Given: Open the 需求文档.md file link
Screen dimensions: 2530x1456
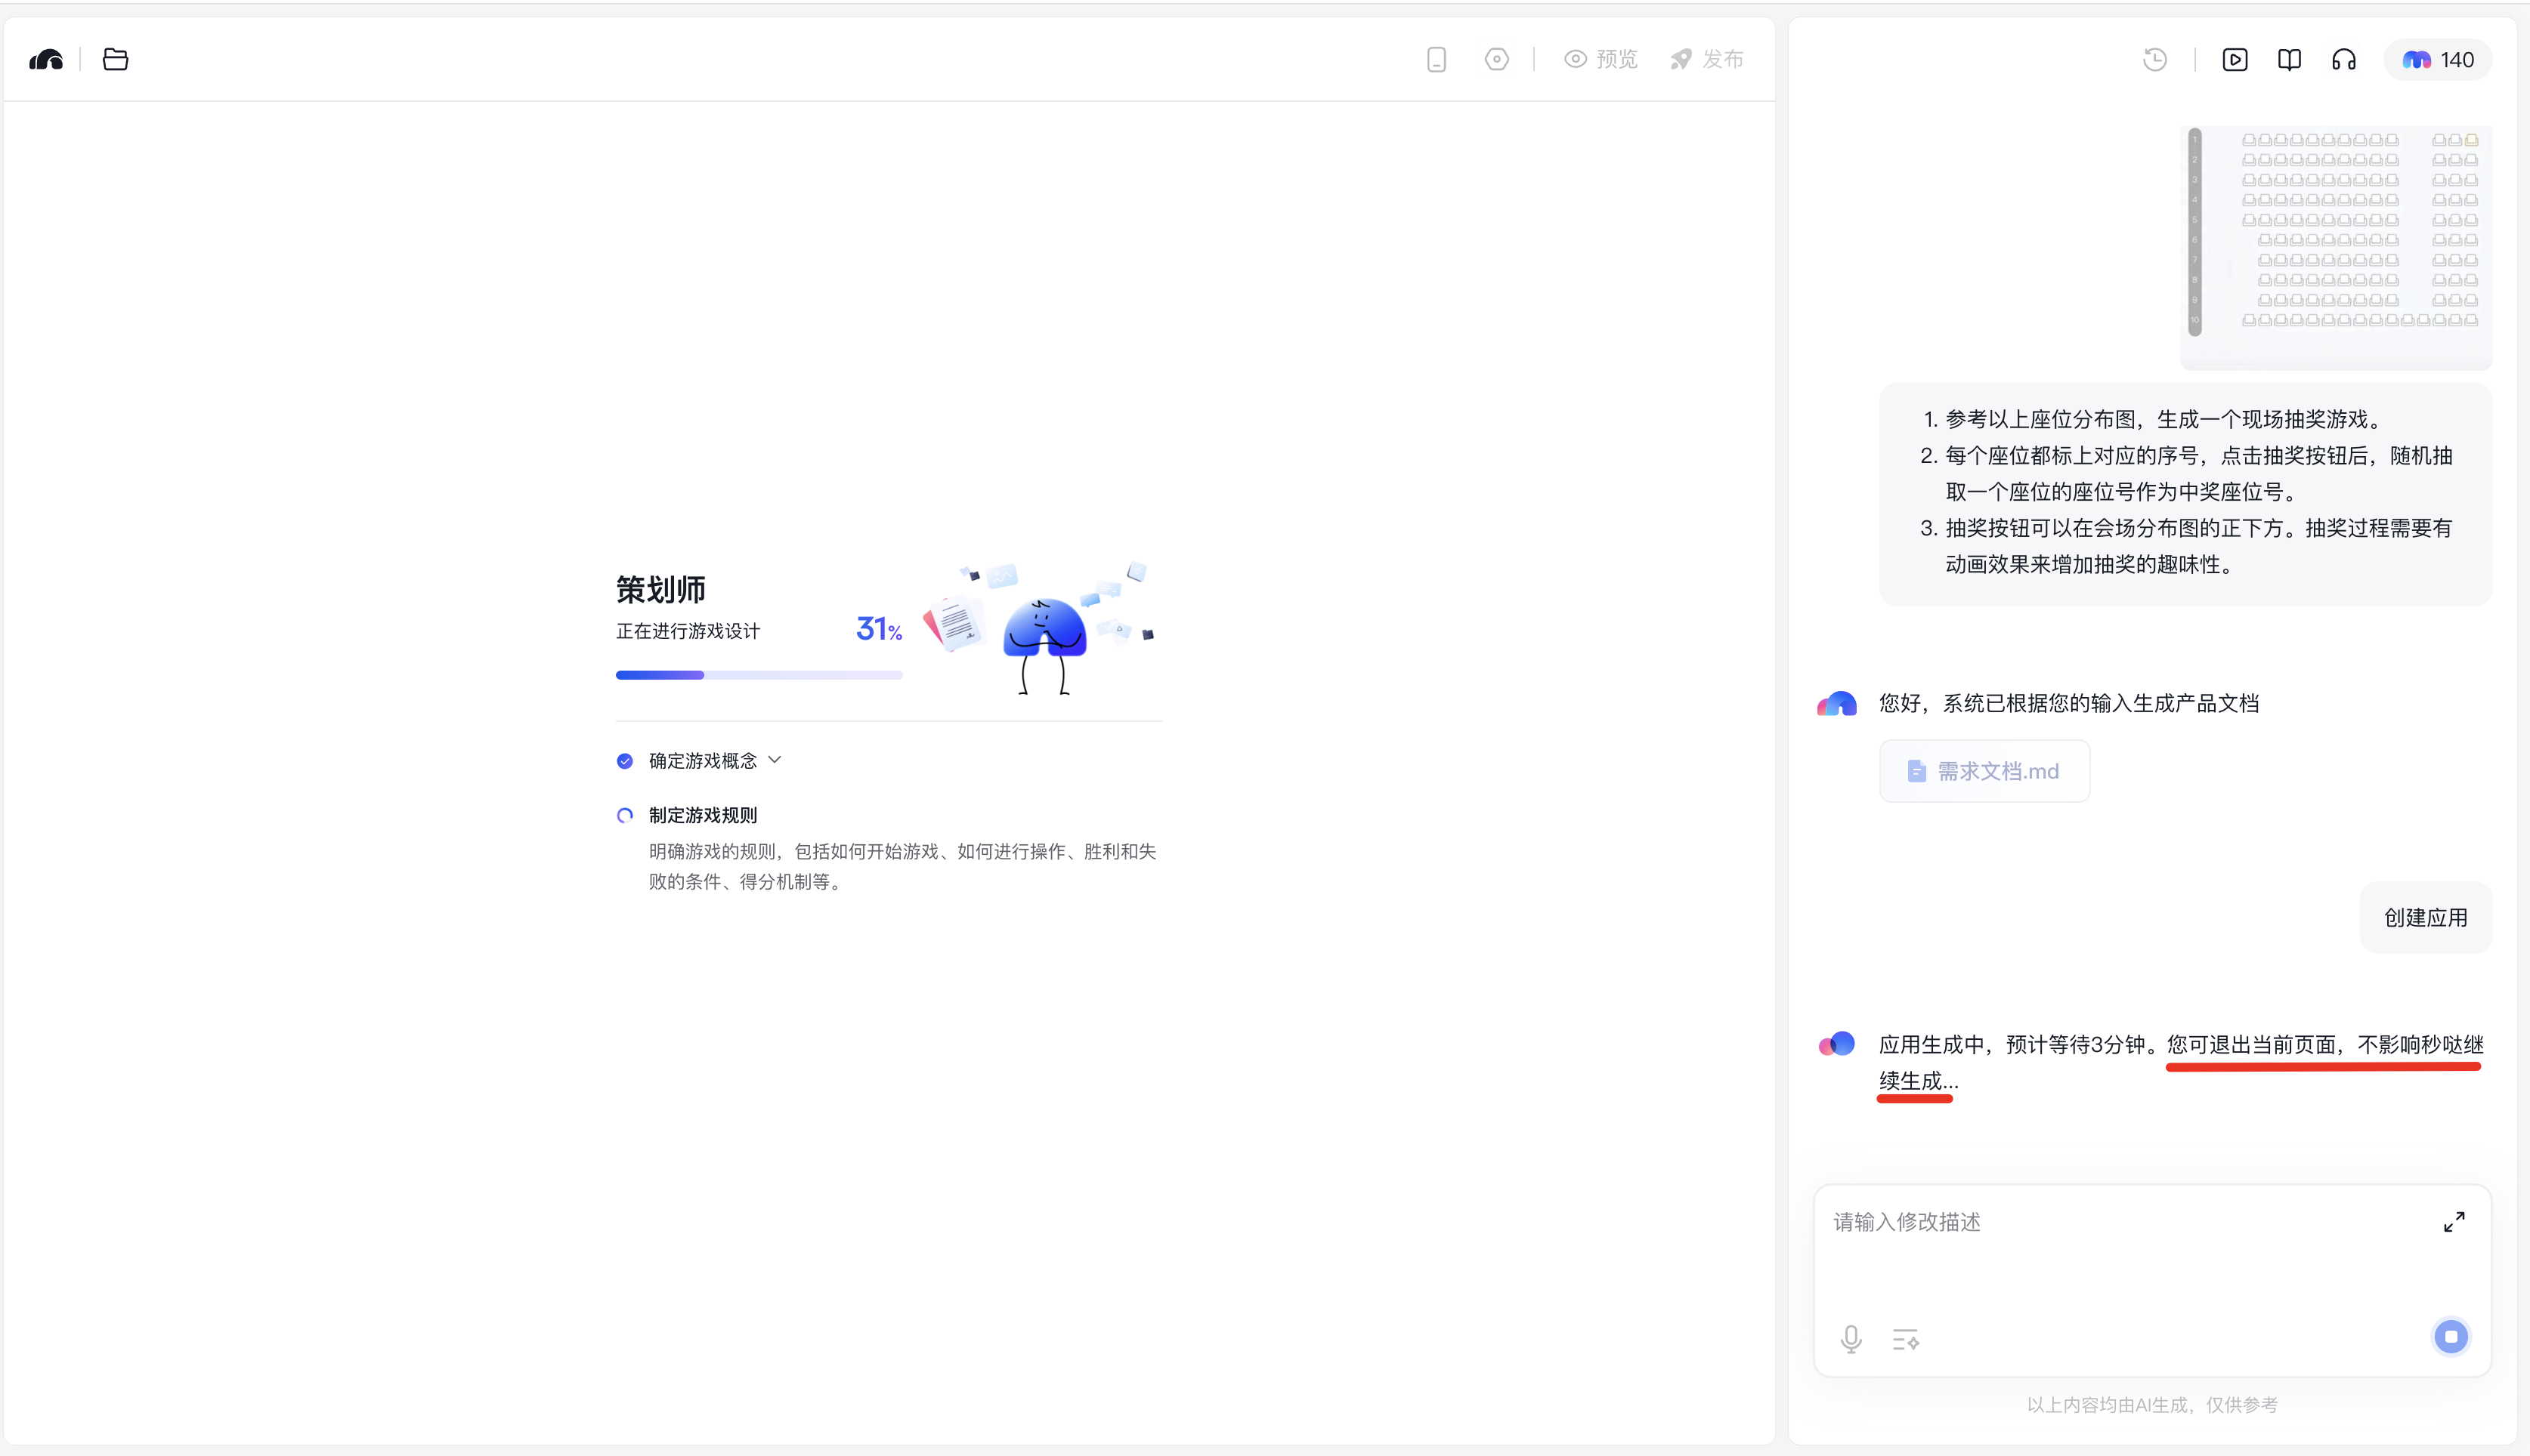Looking at the screenshot, I should click(1985, 771).
